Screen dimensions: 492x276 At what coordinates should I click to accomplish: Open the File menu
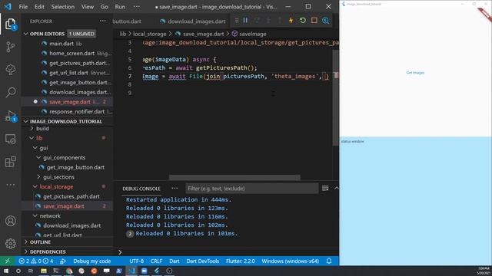click(23, 7)
